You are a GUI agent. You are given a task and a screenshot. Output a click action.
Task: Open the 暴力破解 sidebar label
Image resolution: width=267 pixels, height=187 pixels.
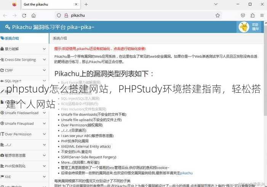click(x=12, y=49)
